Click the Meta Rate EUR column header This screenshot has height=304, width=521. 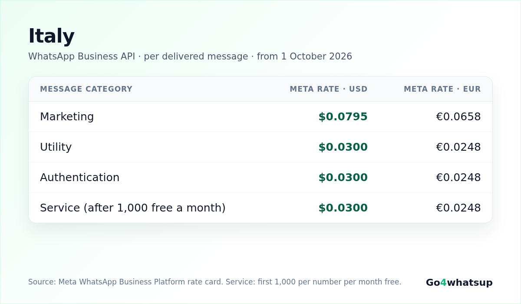point(442,89)
